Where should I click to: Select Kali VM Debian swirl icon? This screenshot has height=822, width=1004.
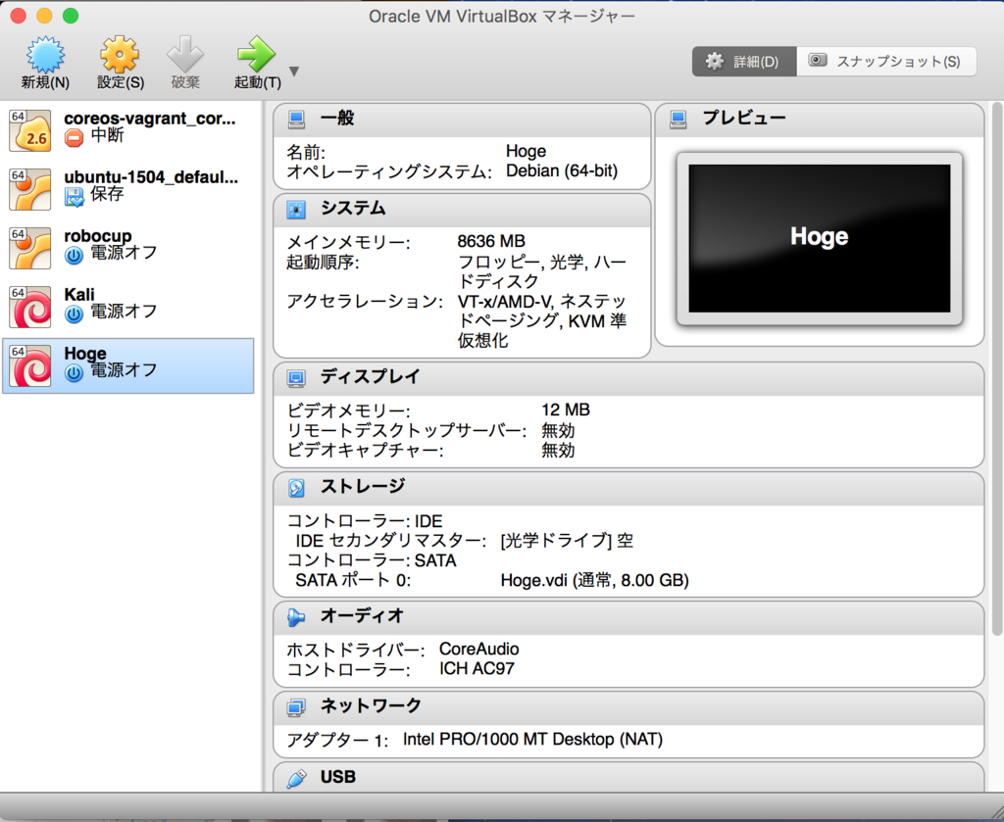click(x=29, y=307)
